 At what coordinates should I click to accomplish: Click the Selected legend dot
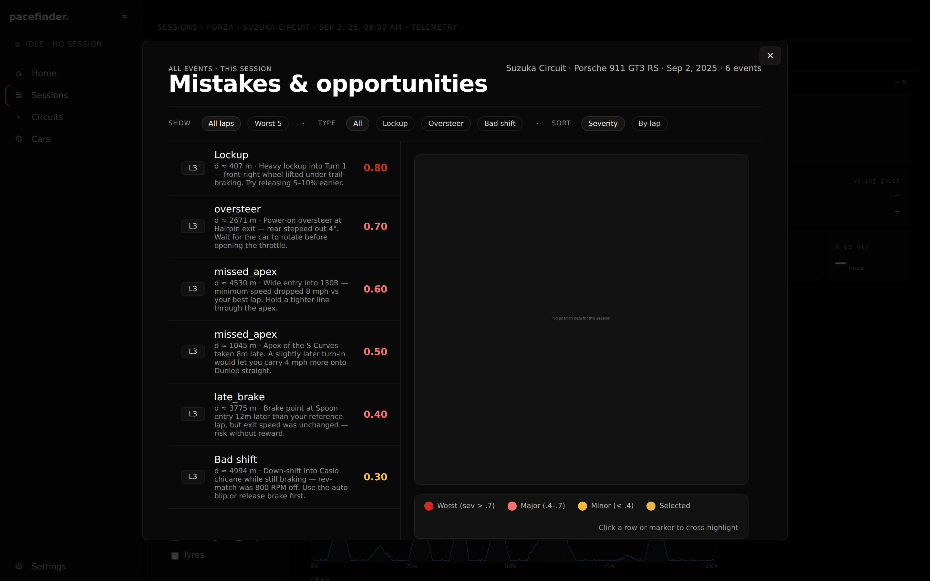651,506
